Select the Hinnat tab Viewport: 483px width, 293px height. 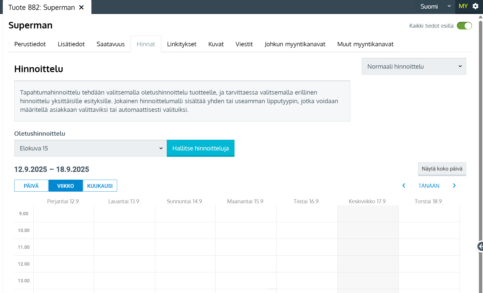click(x=146, y=44)
